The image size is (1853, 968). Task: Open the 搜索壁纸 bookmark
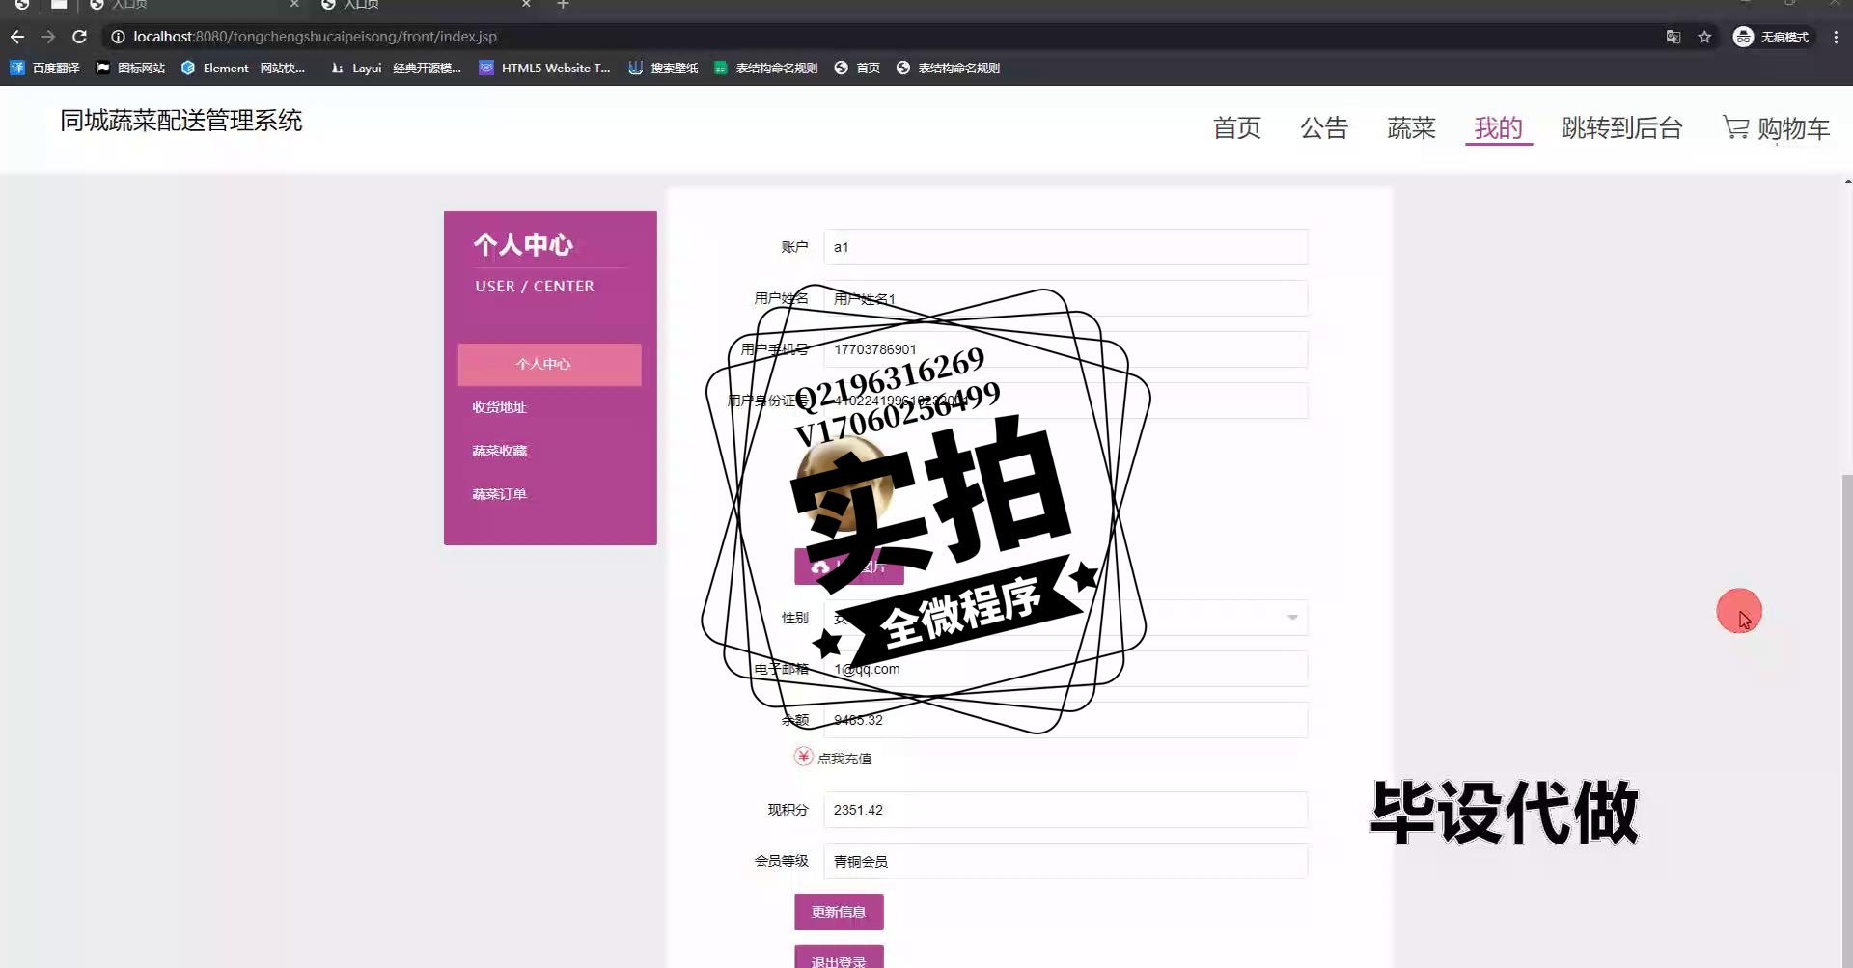663,68
